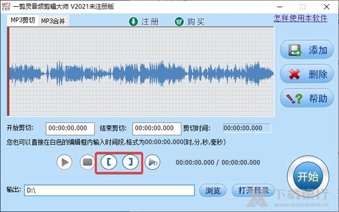
Task: Switch to MP3剪切 tab
Action: click(x=23, y=20)
